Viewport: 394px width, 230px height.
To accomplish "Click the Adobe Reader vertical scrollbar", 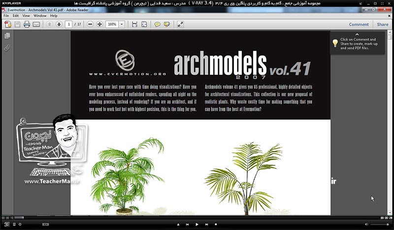I will [x=390, y=123].
